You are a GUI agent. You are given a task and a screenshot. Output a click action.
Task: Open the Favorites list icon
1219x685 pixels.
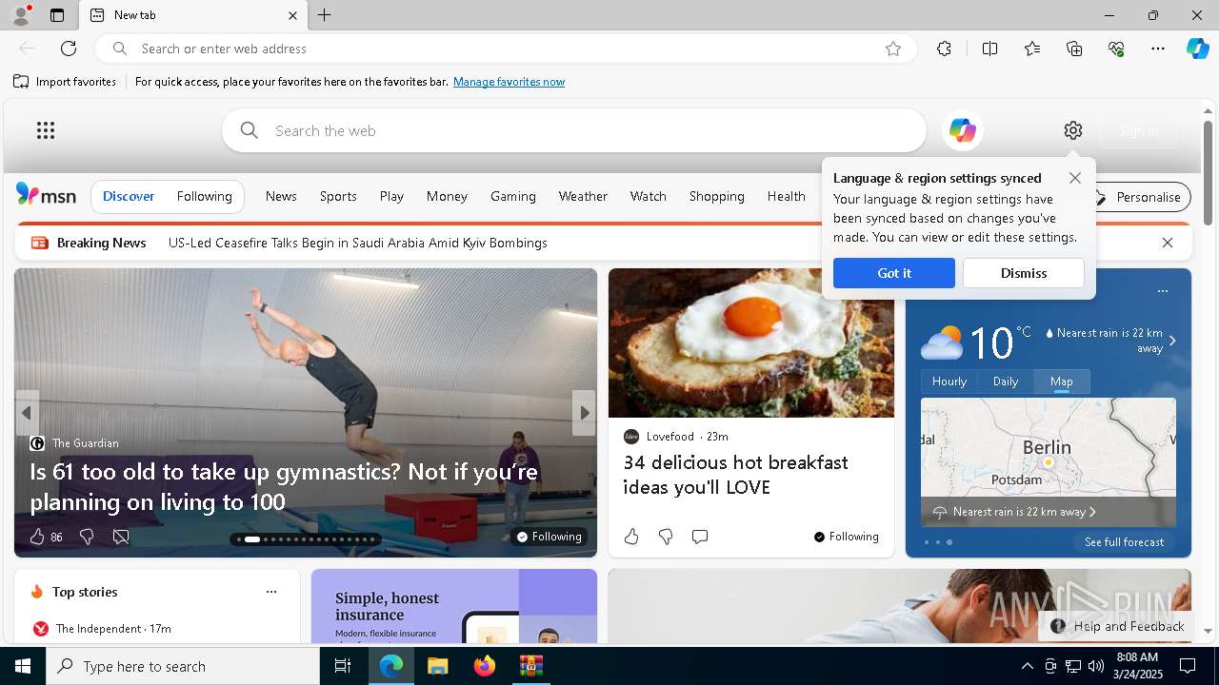1032,49
